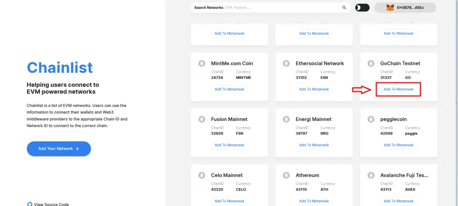Click the Energi Mainnet chain icon
Viewport: 458px width, 206px height.
tap(286, 119)
